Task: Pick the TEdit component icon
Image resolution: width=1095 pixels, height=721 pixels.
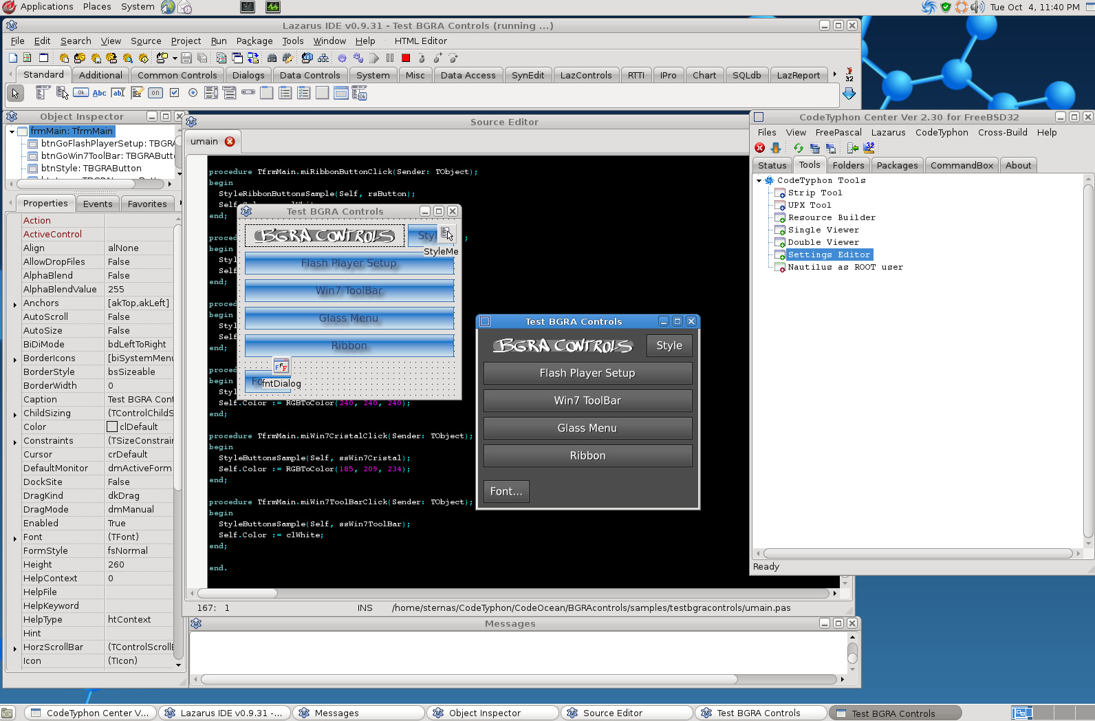Action: tap(118, 93)
